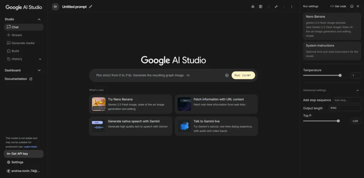364x178 pixels.
Task: Click the reset settings icon beside Get code
Action: pyautogui.click(x=352, y=6)
